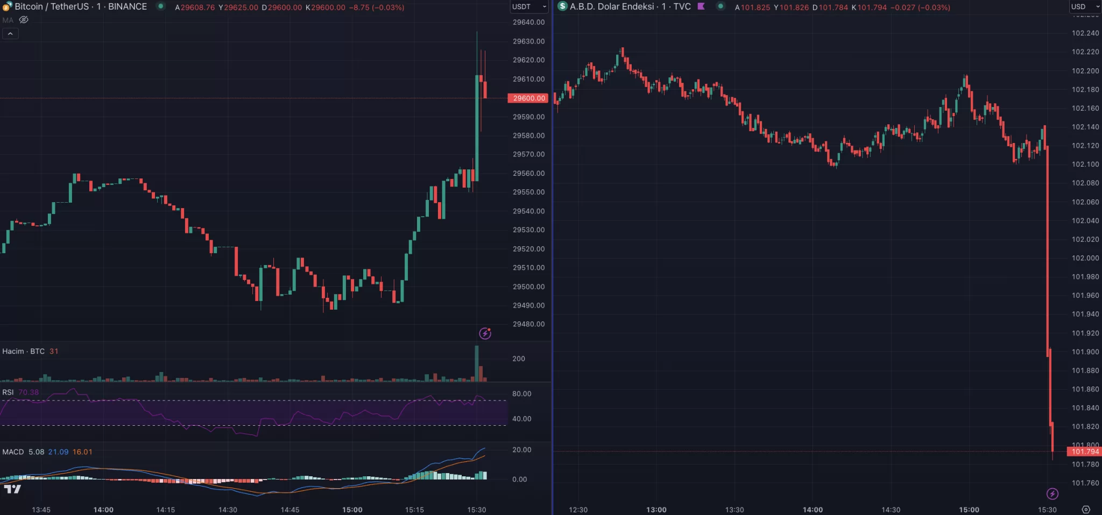Open the time axis settings gear icon
Viewport: 1102px width, 515px height.
pos(1086,510)
